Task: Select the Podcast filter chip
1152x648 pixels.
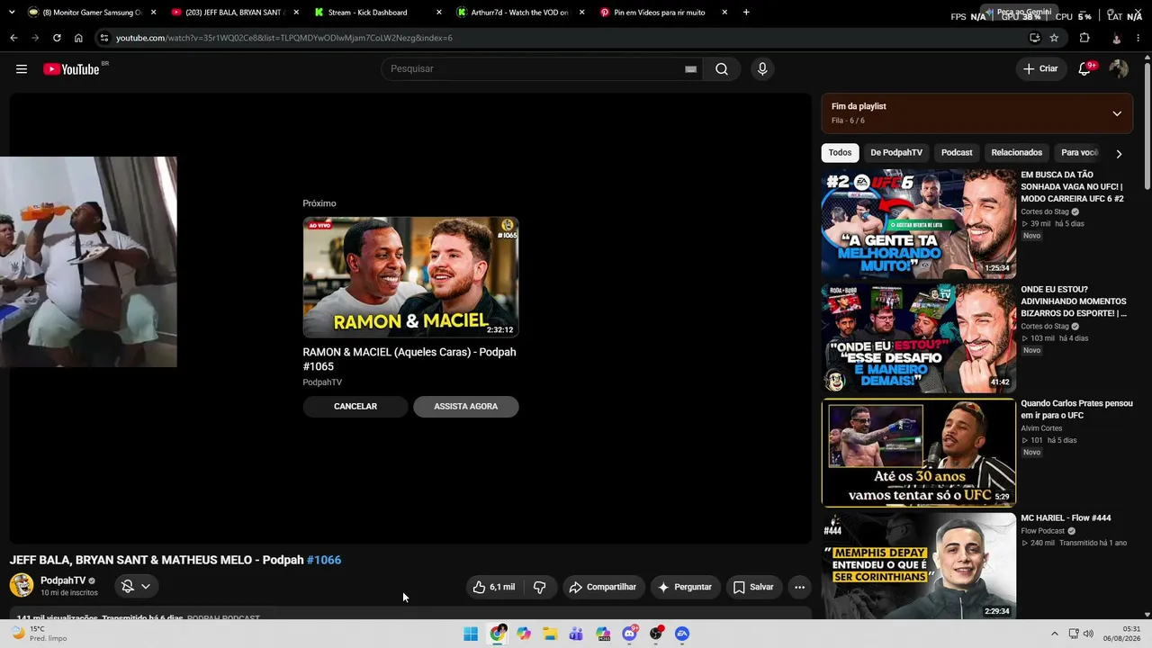Action: click(957, 153)
